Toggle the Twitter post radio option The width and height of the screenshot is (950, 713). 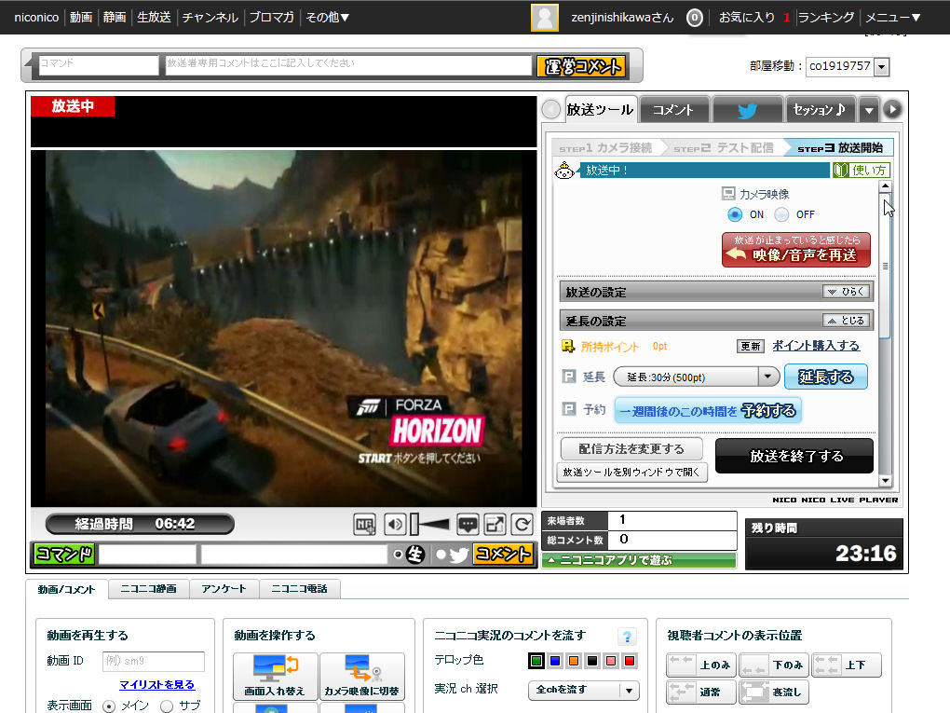point(441,555)
